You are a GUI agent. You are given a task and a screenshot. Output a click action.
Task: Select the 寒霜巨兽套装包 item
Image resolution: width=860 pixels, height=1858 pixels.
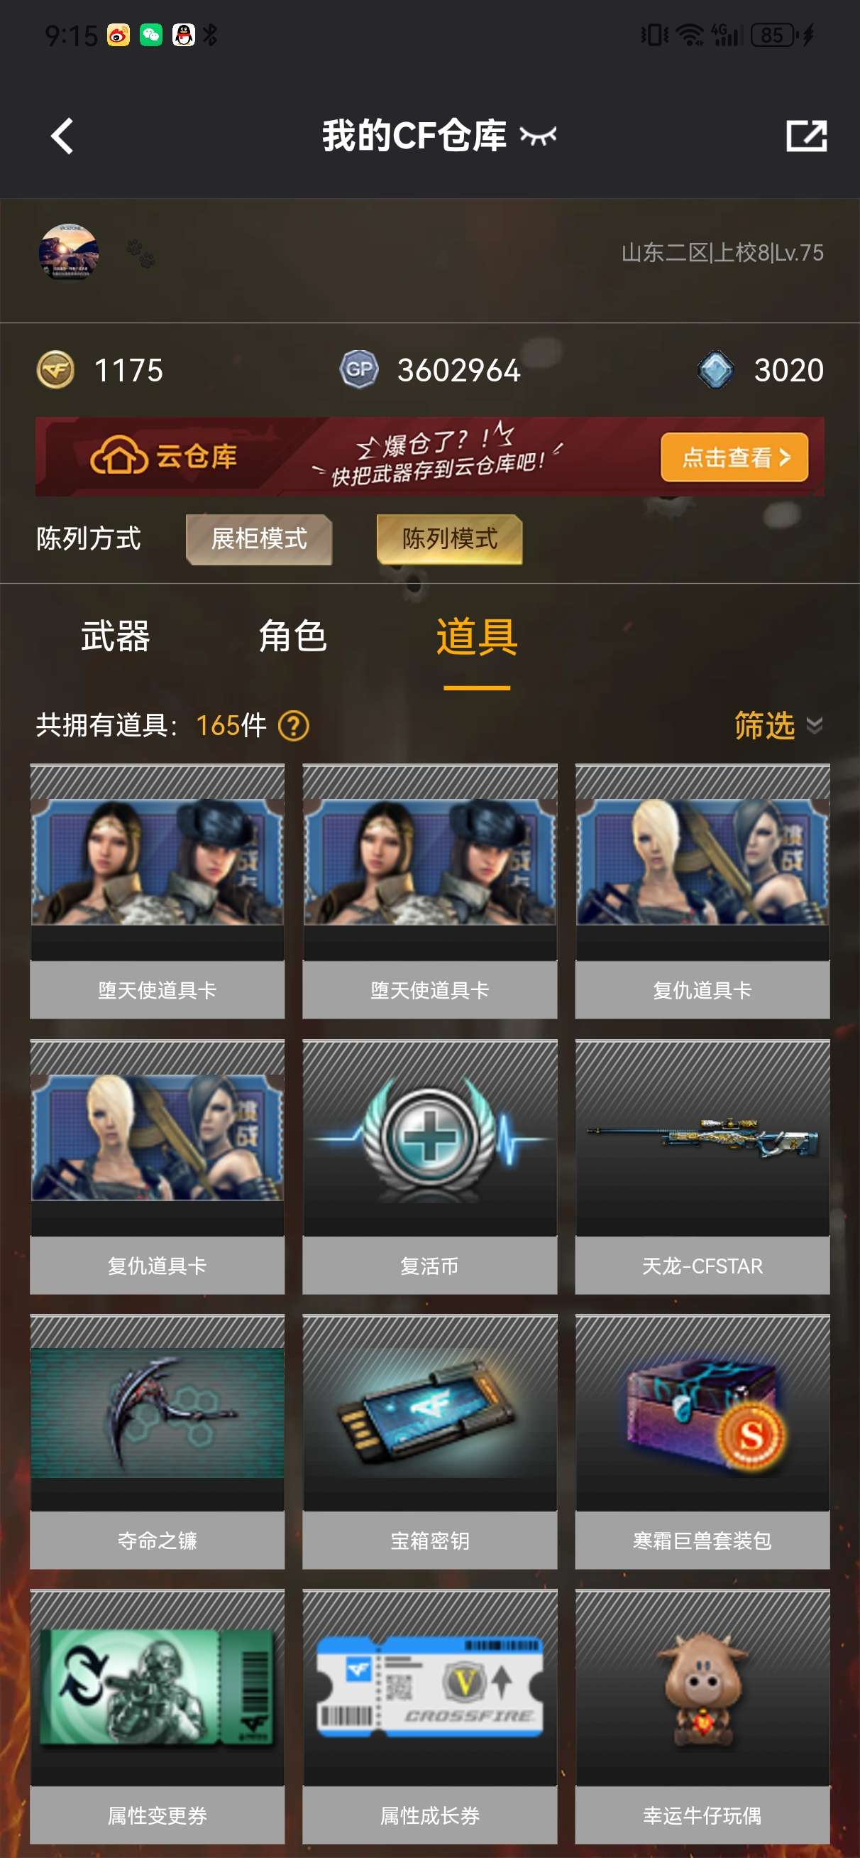coord(702,1441)
